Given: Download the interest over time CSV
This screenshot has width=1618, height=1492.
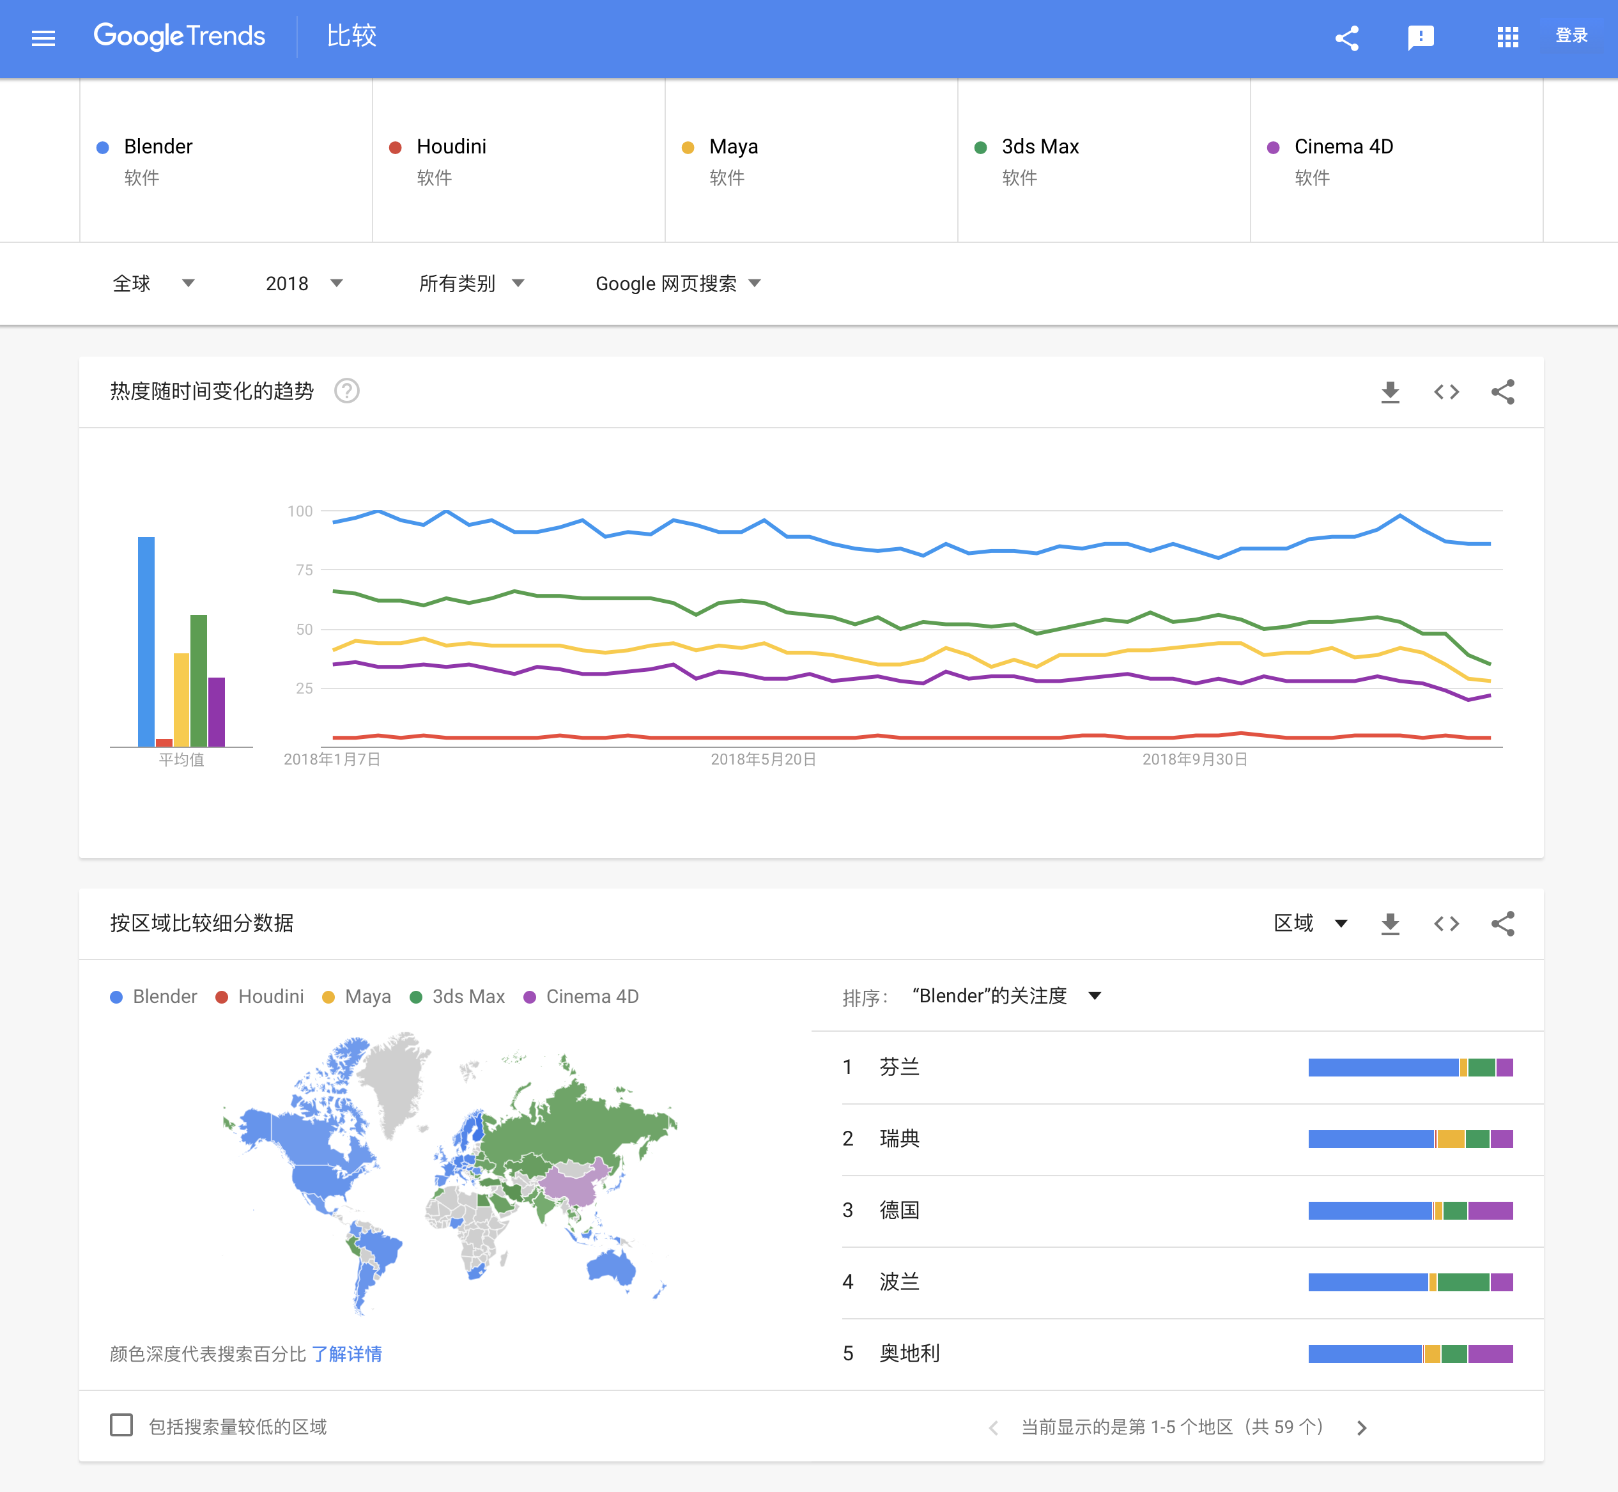Looking at the screenshot, I should 1390,392.
